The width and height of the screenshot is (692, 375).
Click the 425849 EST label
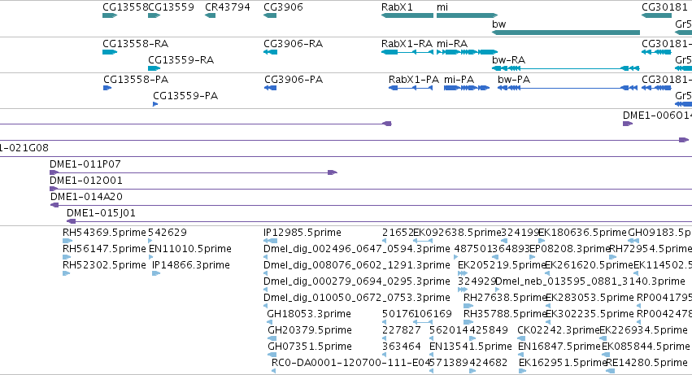click(488, 331)
